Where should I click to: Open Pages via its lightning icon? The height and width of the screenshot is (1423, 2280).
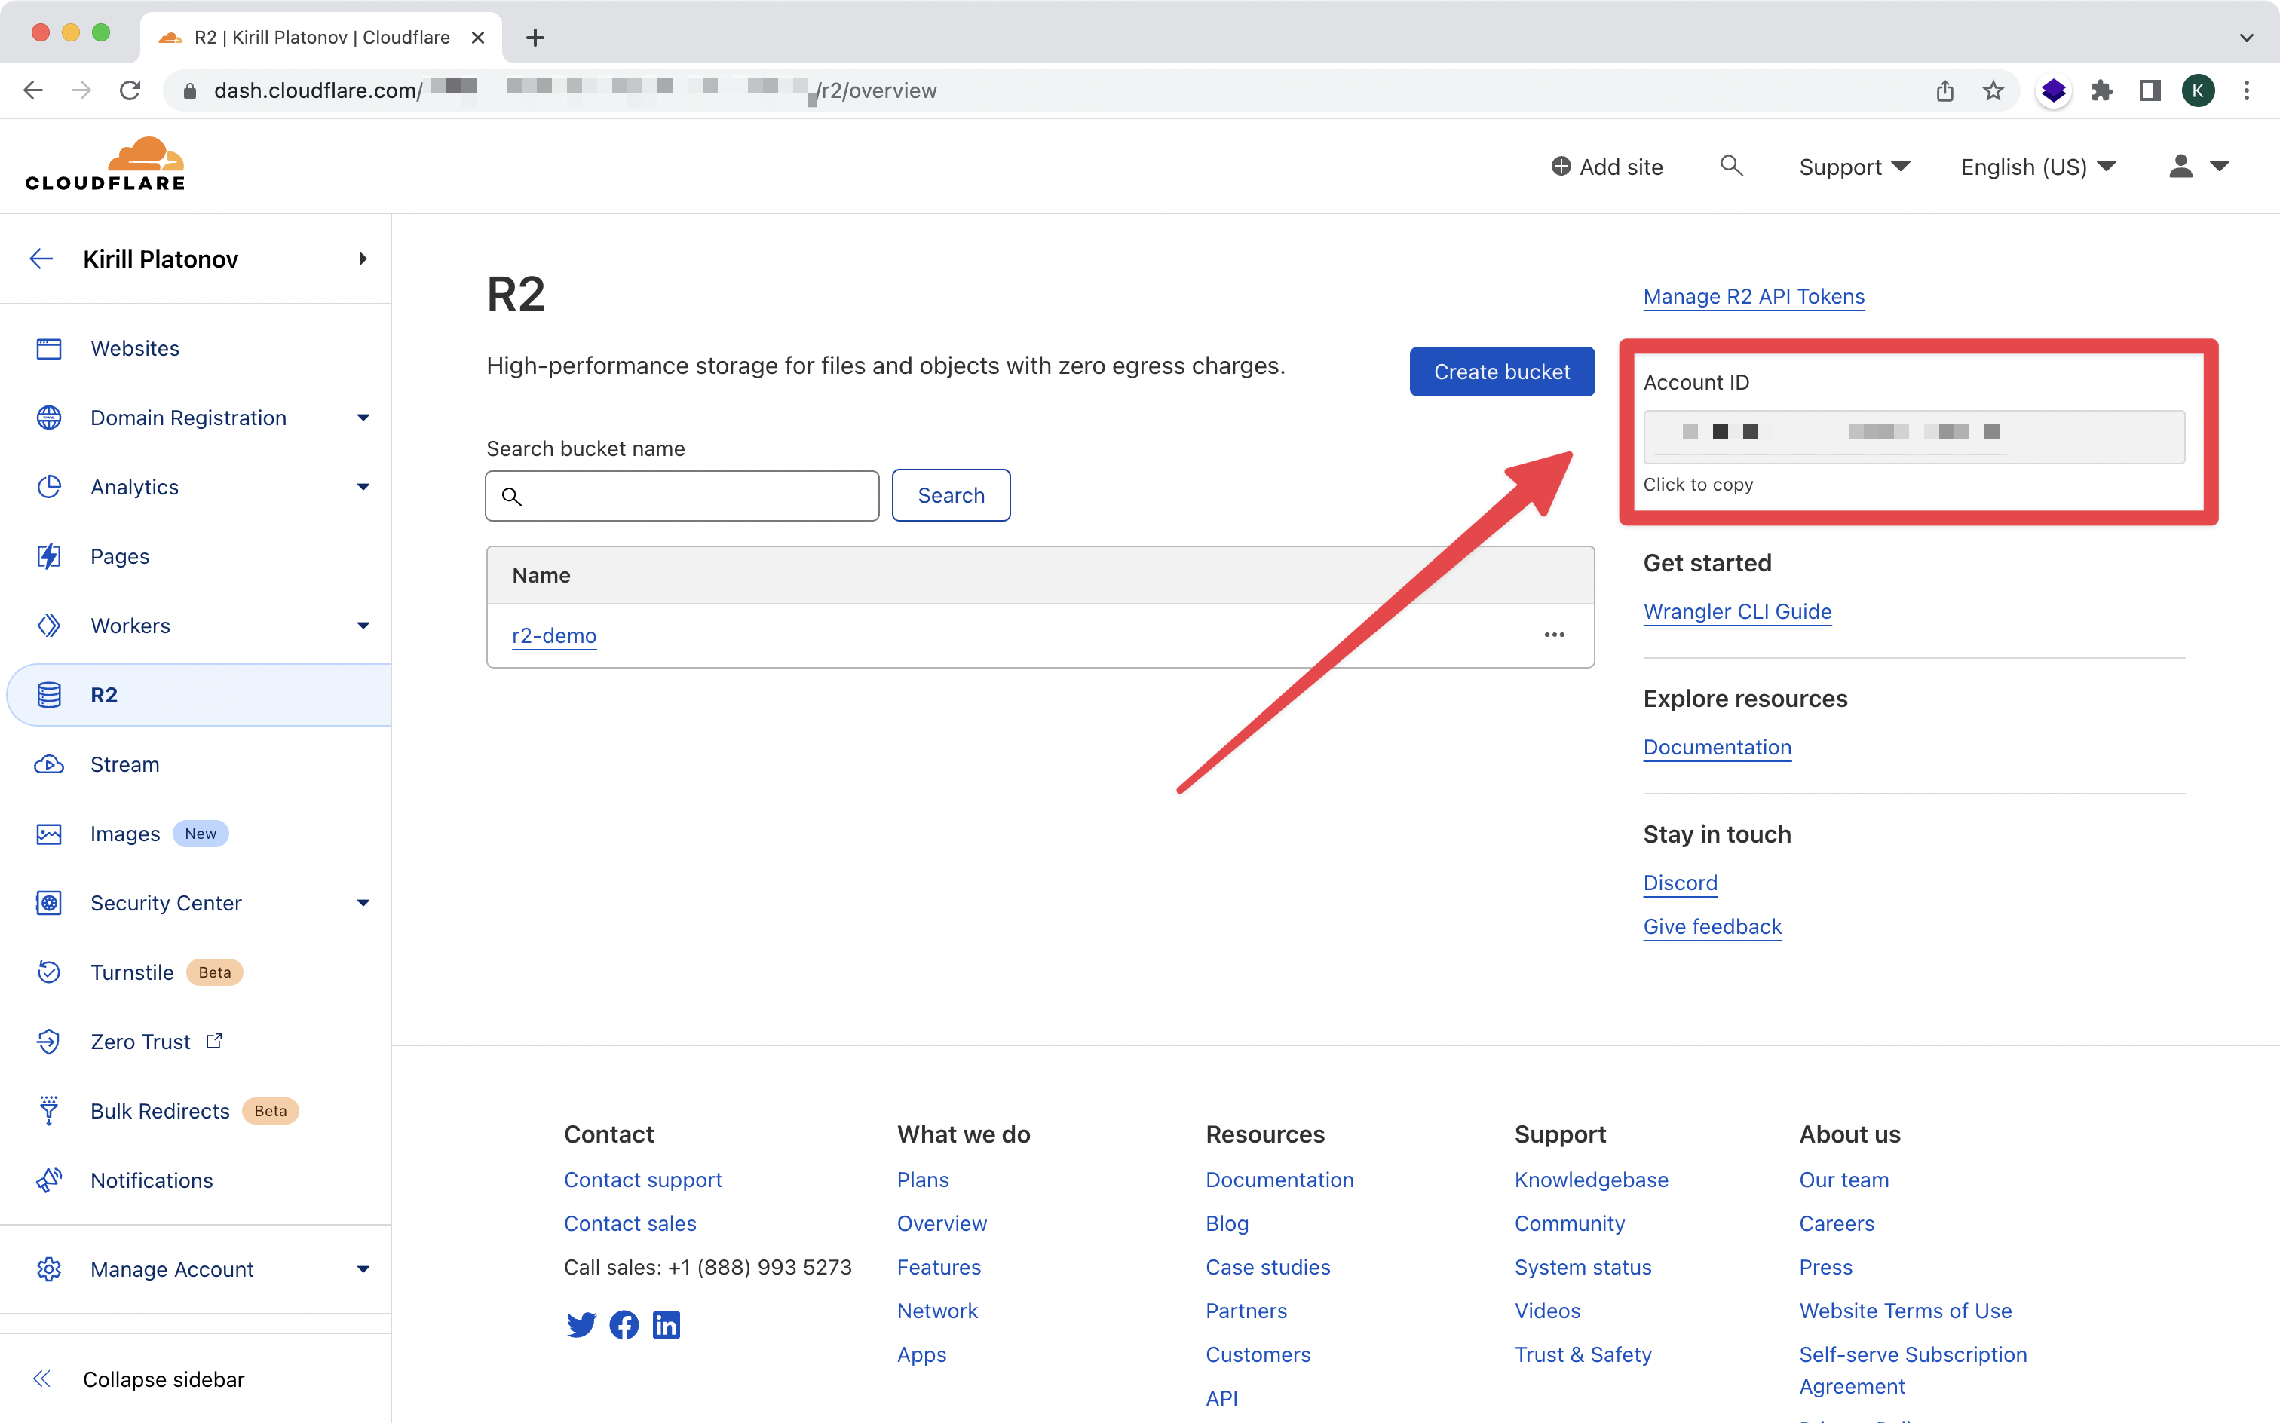(x=49, y=556)
